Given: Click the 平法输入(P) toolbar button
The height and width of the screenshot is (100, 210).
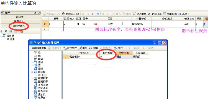Looking at the screenshot, I should coord(51,14).
